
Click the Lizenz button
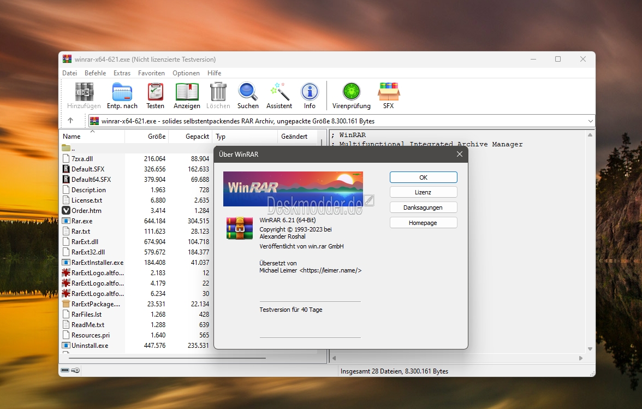pos(424,192)
